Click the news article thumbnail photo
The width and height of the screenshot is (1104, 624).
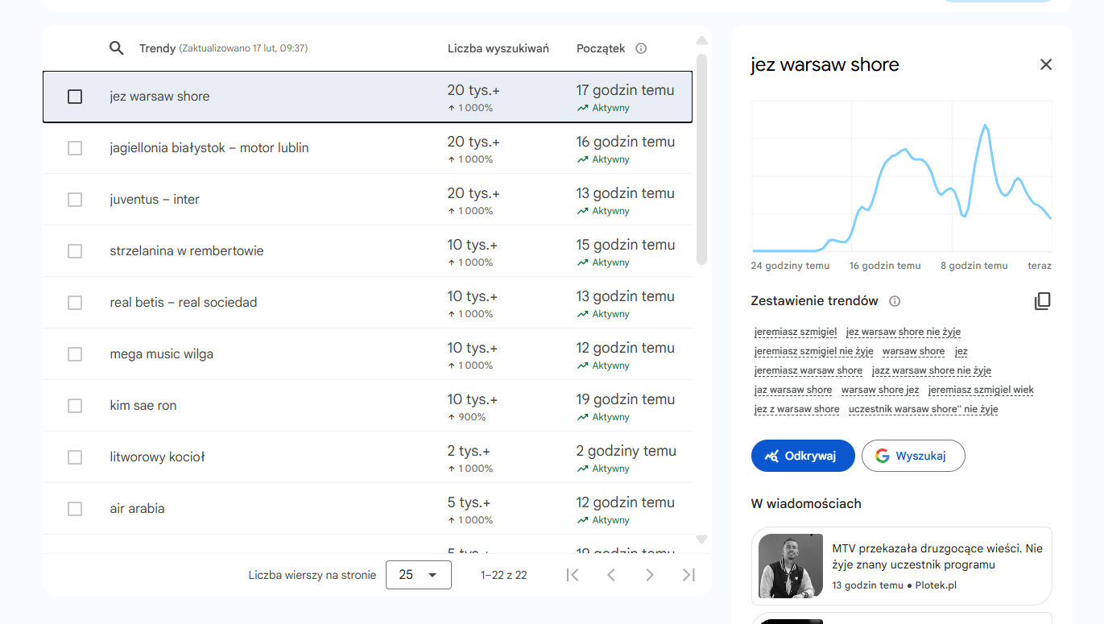point(791,566)
